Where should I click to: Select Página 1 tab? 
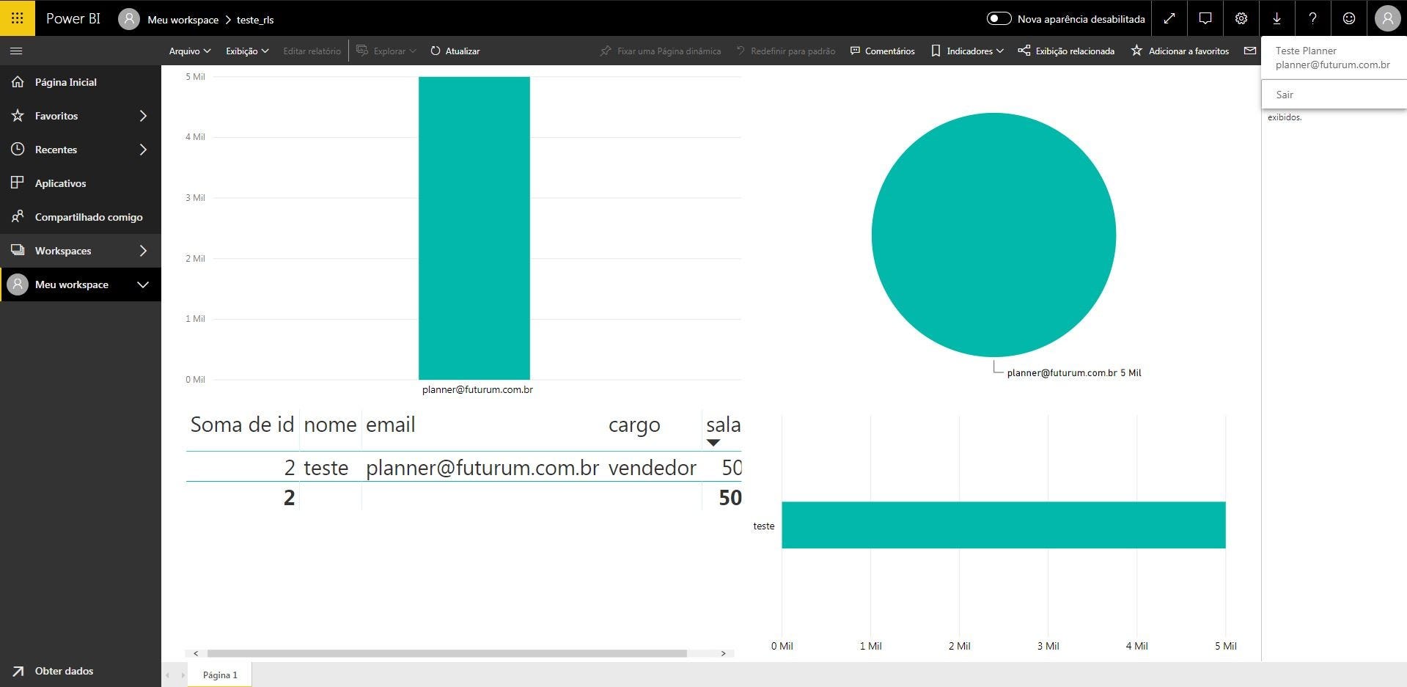pos(220,675)
